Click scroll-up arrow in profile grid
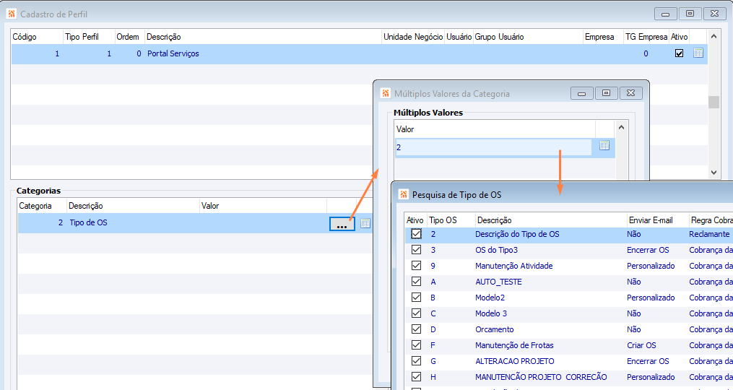The height and width of the screenshot is (390, 733). coord(714,36)
